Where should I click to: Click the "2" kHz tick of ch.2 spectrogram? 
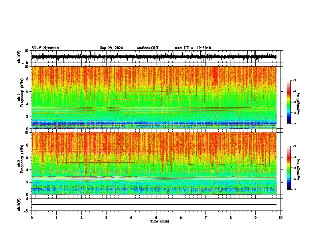(28, 182)
